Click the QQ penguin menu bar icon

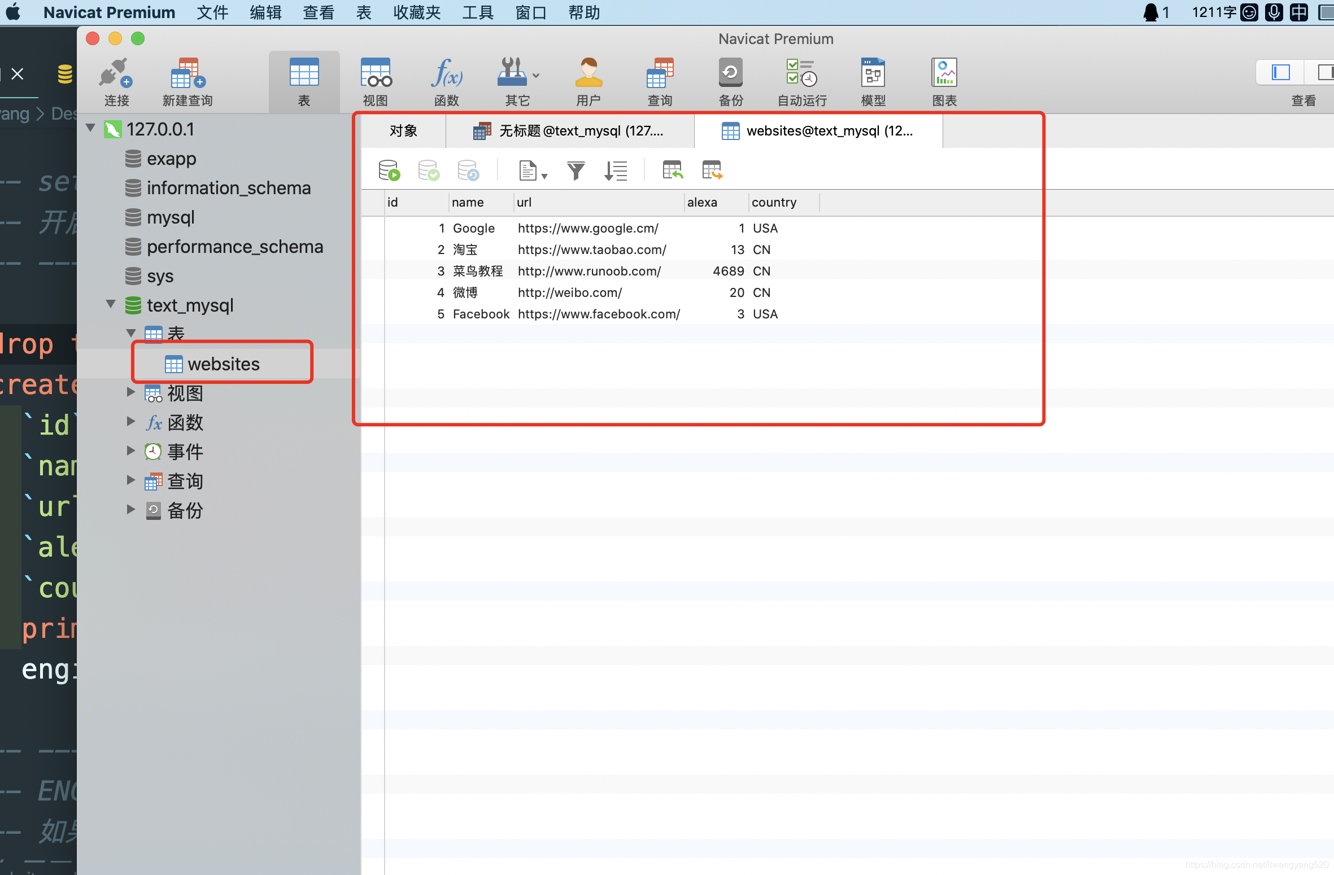(x=1151, y=12)
